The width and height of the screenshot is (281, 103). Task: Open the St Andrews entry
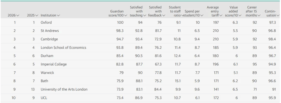click(50, 31)
